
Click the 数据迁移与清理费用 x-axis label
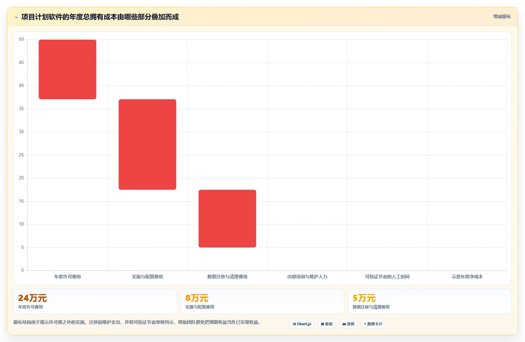(x=227, y=277)
